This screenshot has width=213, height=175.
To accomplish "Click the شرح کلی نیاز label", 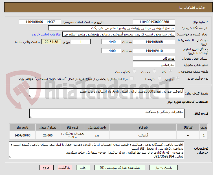I will click(x=197, y=93).
